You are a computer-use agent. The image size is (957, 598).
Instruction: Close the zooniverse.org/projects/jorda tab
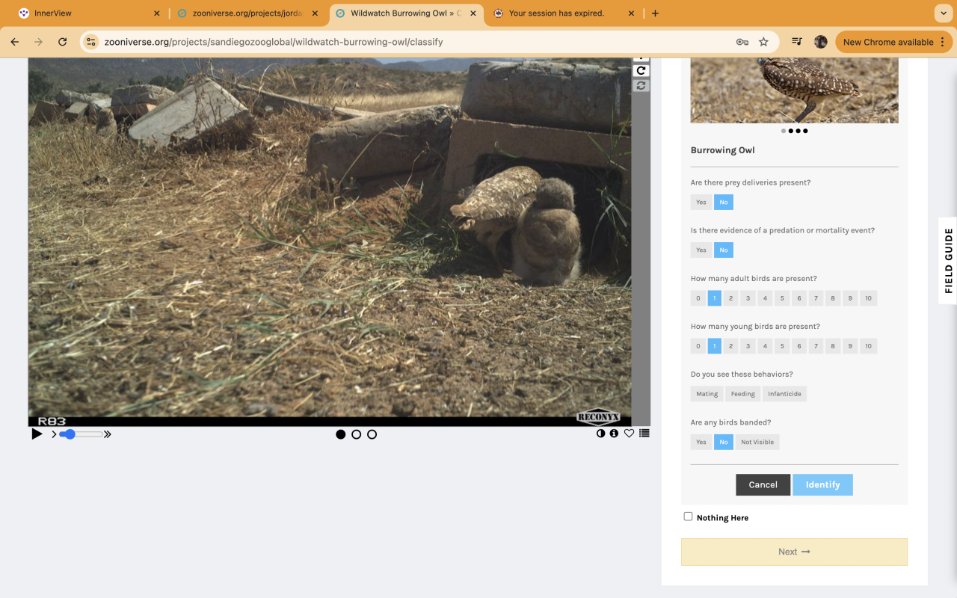pos(315,13)
